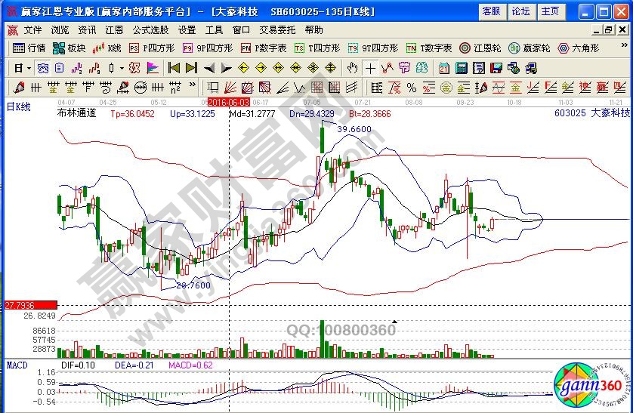Open the 帮助 menu

coord(314,30)
